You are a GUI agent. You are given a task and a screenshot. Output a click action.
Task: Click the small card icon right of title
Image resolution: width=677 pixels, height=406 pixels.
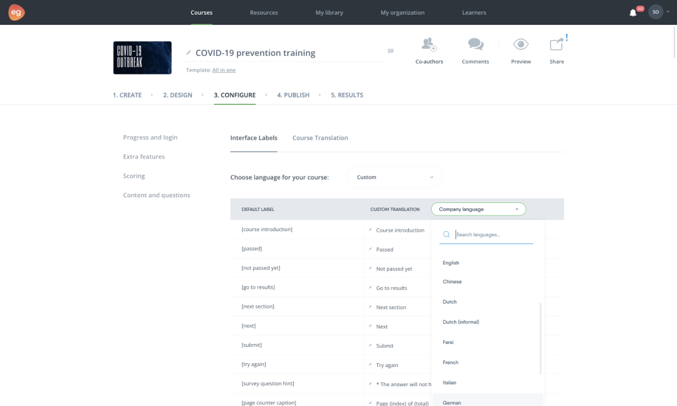390,51
